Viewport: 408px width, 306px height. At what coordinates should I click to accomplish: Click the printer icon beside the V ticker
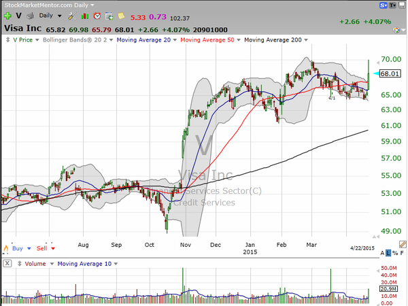coord(30,16)
